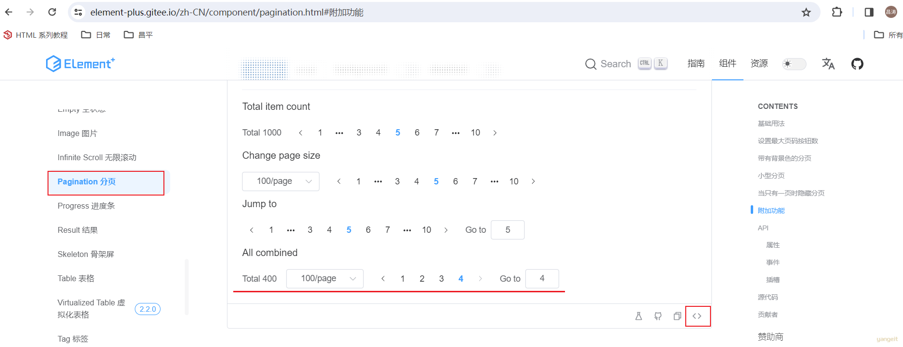Open the 组件 navigation tab
This screenshot has height=347, width=903.
pyautogui.click(x=727, y=63)
